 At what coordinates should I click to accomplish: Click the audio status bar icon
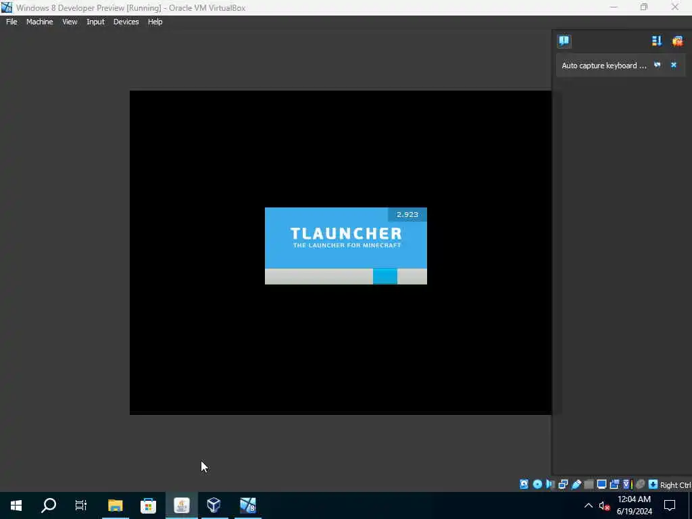click(550, 484)
